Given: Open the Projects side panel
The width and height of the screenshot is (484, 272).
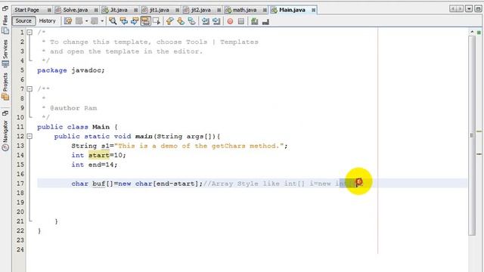Looking at the screenshot, I should [5, 87].
